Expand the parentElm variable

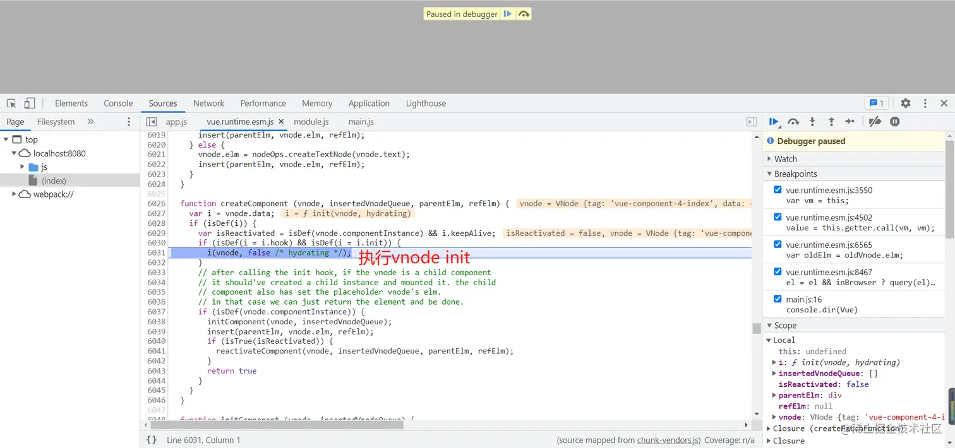(774, 395)
